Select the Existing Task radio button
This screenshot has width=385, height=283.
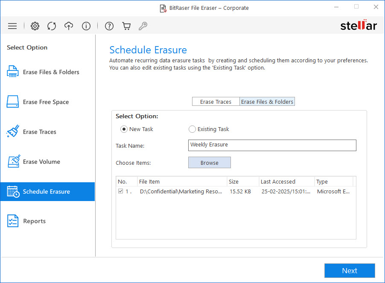coord(192,129)
